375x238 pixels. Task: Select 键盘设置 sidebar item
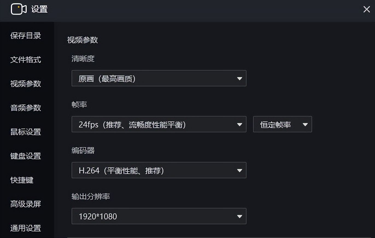[26, 156]
